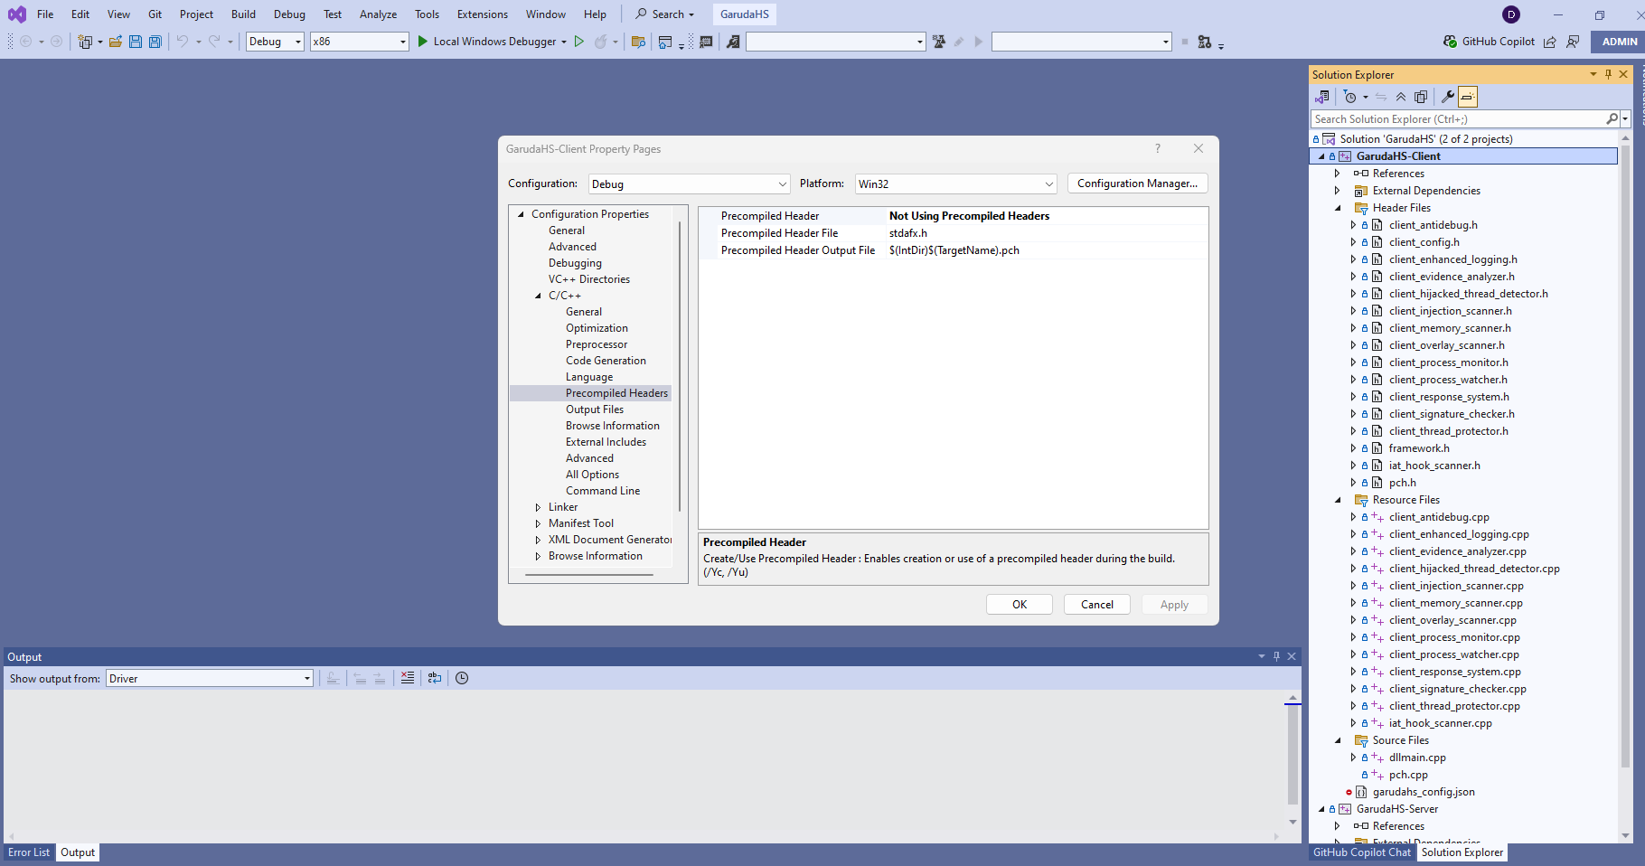Click the Find in Files toolbar icon

(638, 42)
